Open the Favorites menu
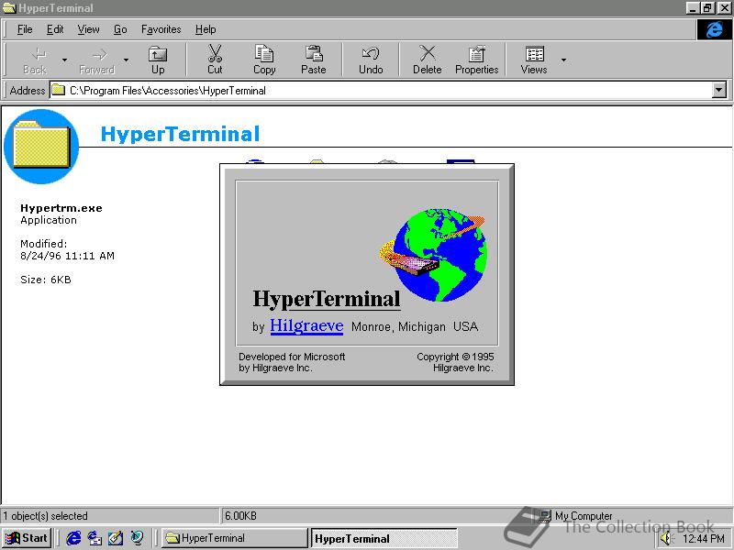 pos(161,29)
